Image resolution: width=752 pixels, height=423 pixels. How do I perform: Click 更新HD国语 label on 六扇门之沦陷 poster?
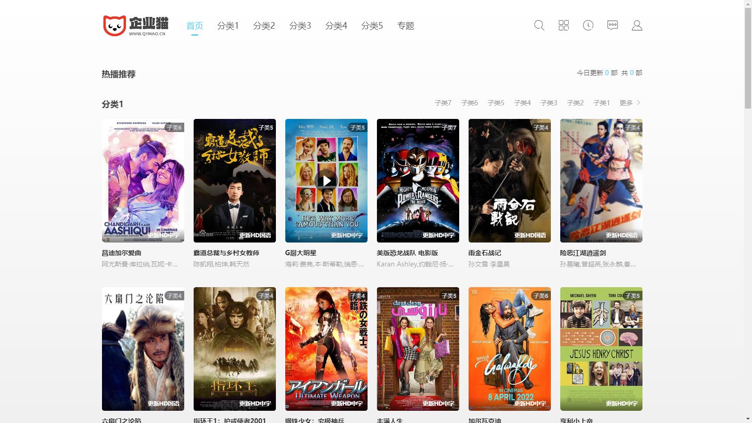(163, 403)
